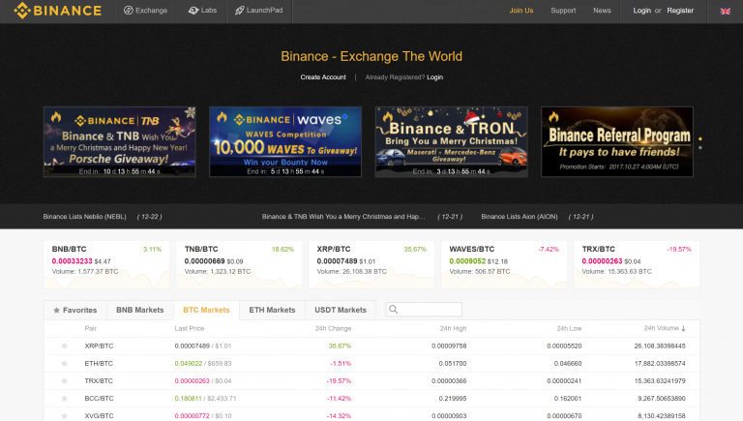Sort by the 24h Low column

pyautogui.click(x=569, y=328)
